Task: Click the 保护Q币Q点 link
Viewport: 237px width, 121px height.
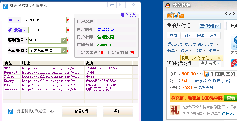Action: (x=224, y=81)
